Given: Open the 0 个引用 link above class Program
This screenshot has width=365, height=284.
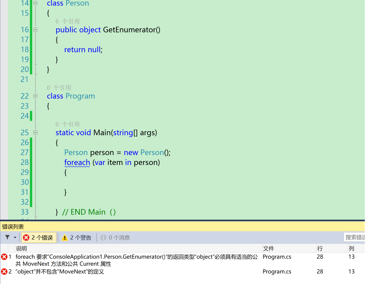Looking at the screenshot, I should click(59, 88).
